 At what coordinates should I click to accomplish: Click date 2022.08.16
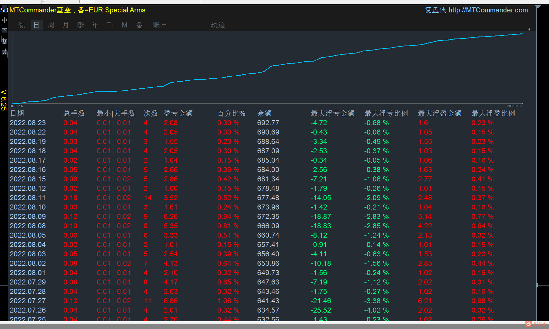28,170
